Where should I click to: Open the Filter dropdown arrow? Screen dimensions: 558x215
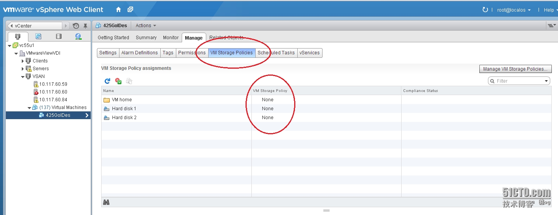click(x=546, y=81)
